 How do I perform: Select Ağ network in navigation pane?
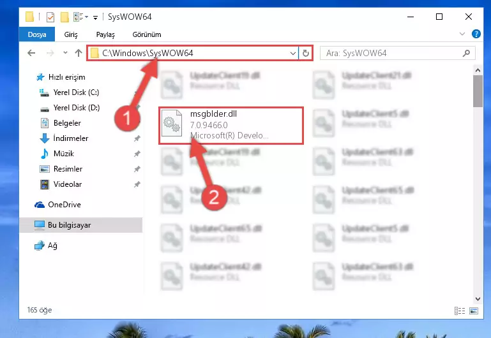pyautogui.click(x=52, y=246)
